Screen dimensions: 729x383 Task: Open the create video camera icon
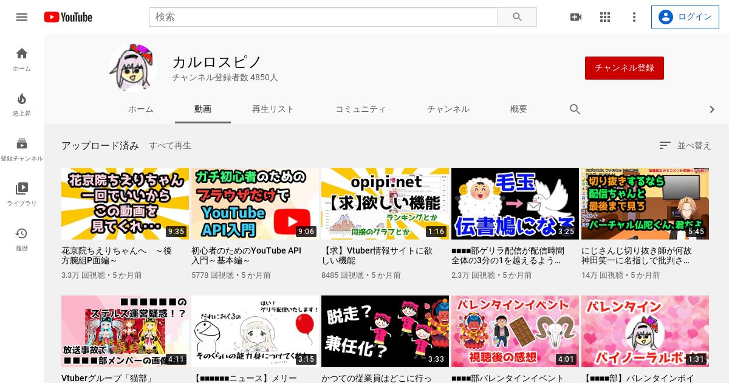tap(576, 17)
